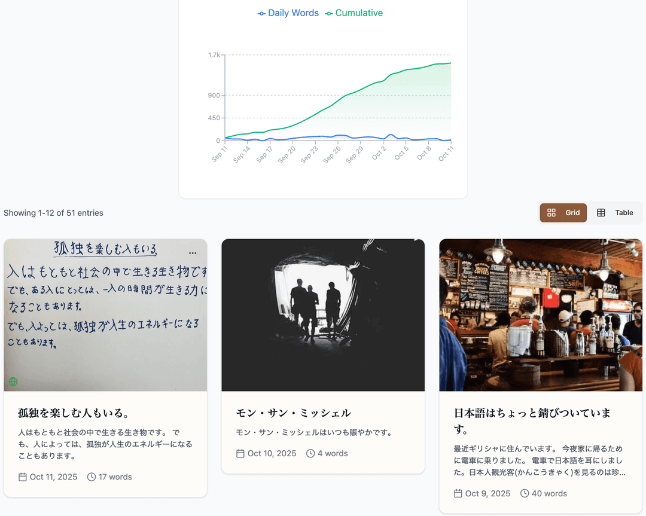Open the モン・サン・ミッシェル entry
This screenshot has height=516, width=646.
294,413
